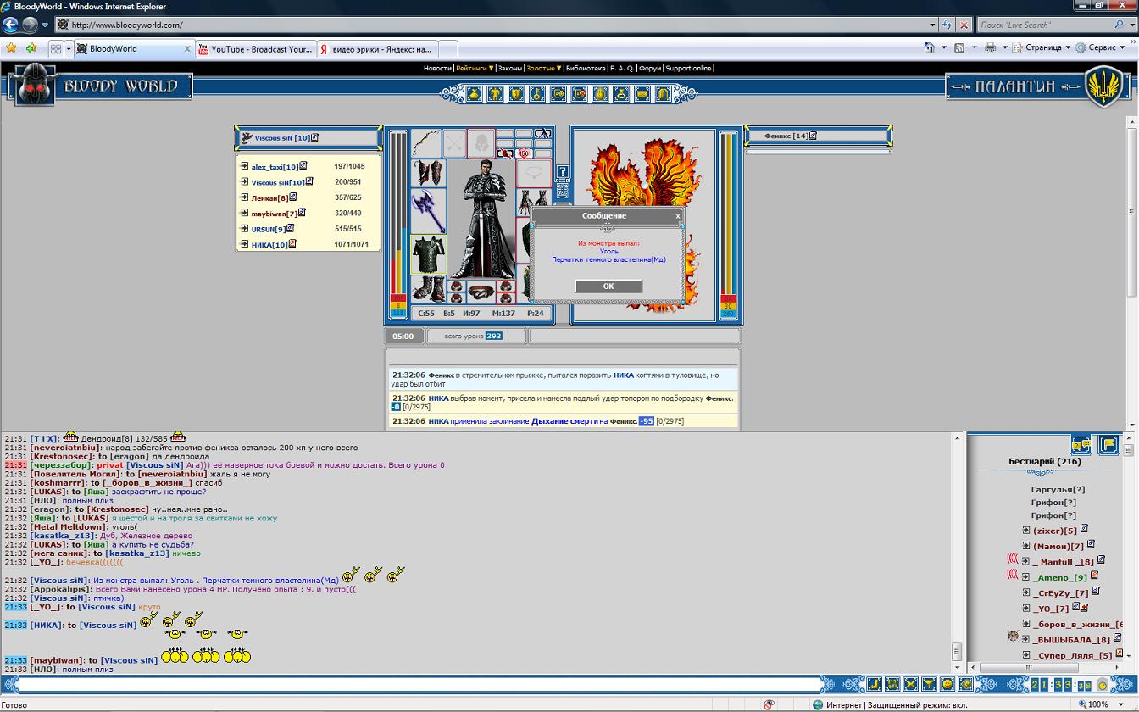
Task: Open the F. A. Q. menu item
Action: pos(621,68)
